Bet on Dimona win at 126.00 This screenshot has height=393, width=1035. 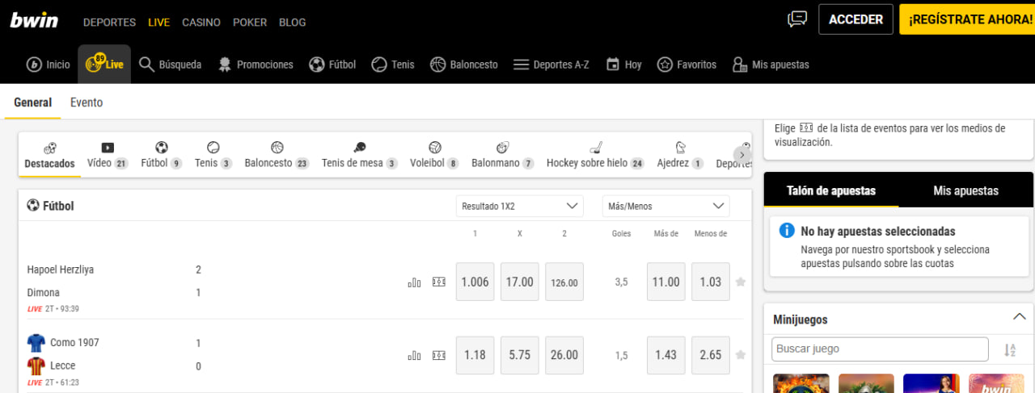pos(564,282)
